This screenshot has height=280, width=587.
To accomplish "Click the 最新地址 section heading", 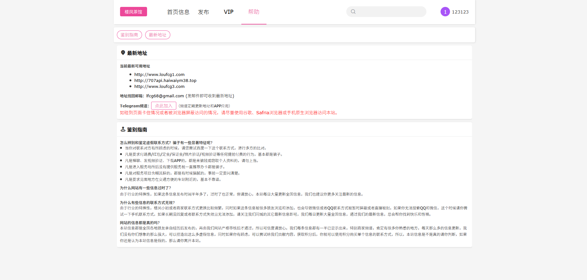I will [137, 53].
